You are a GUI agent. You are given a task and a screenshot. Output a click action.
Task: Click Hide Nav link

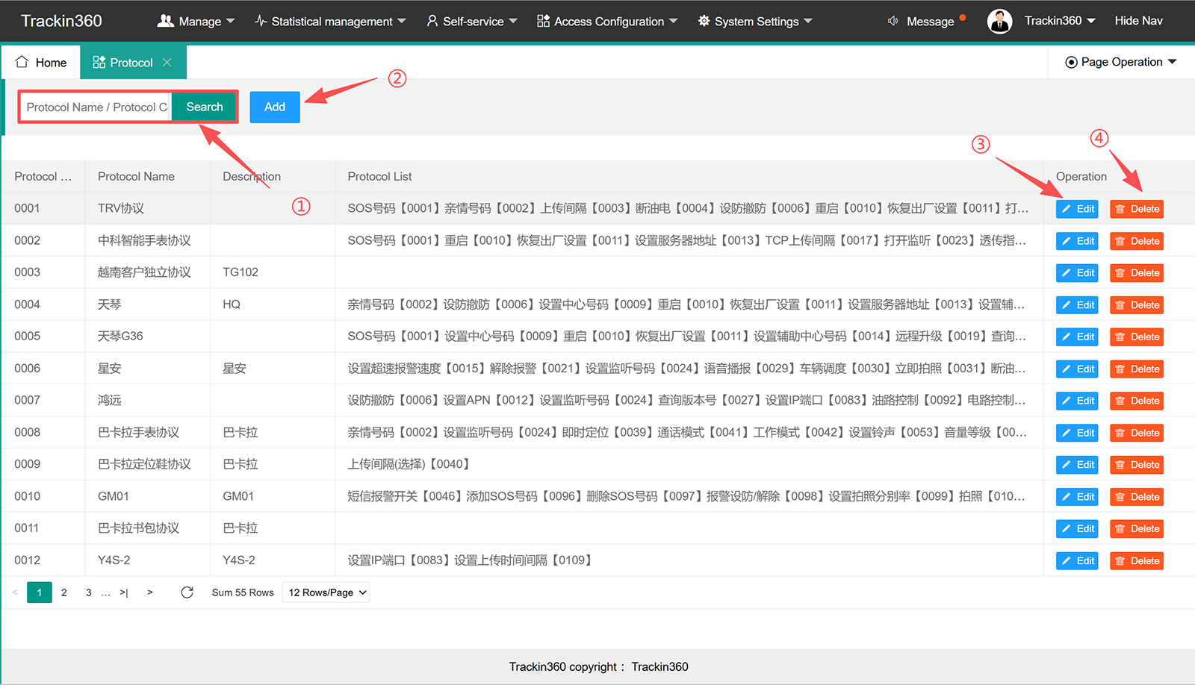pos(1138,21)
